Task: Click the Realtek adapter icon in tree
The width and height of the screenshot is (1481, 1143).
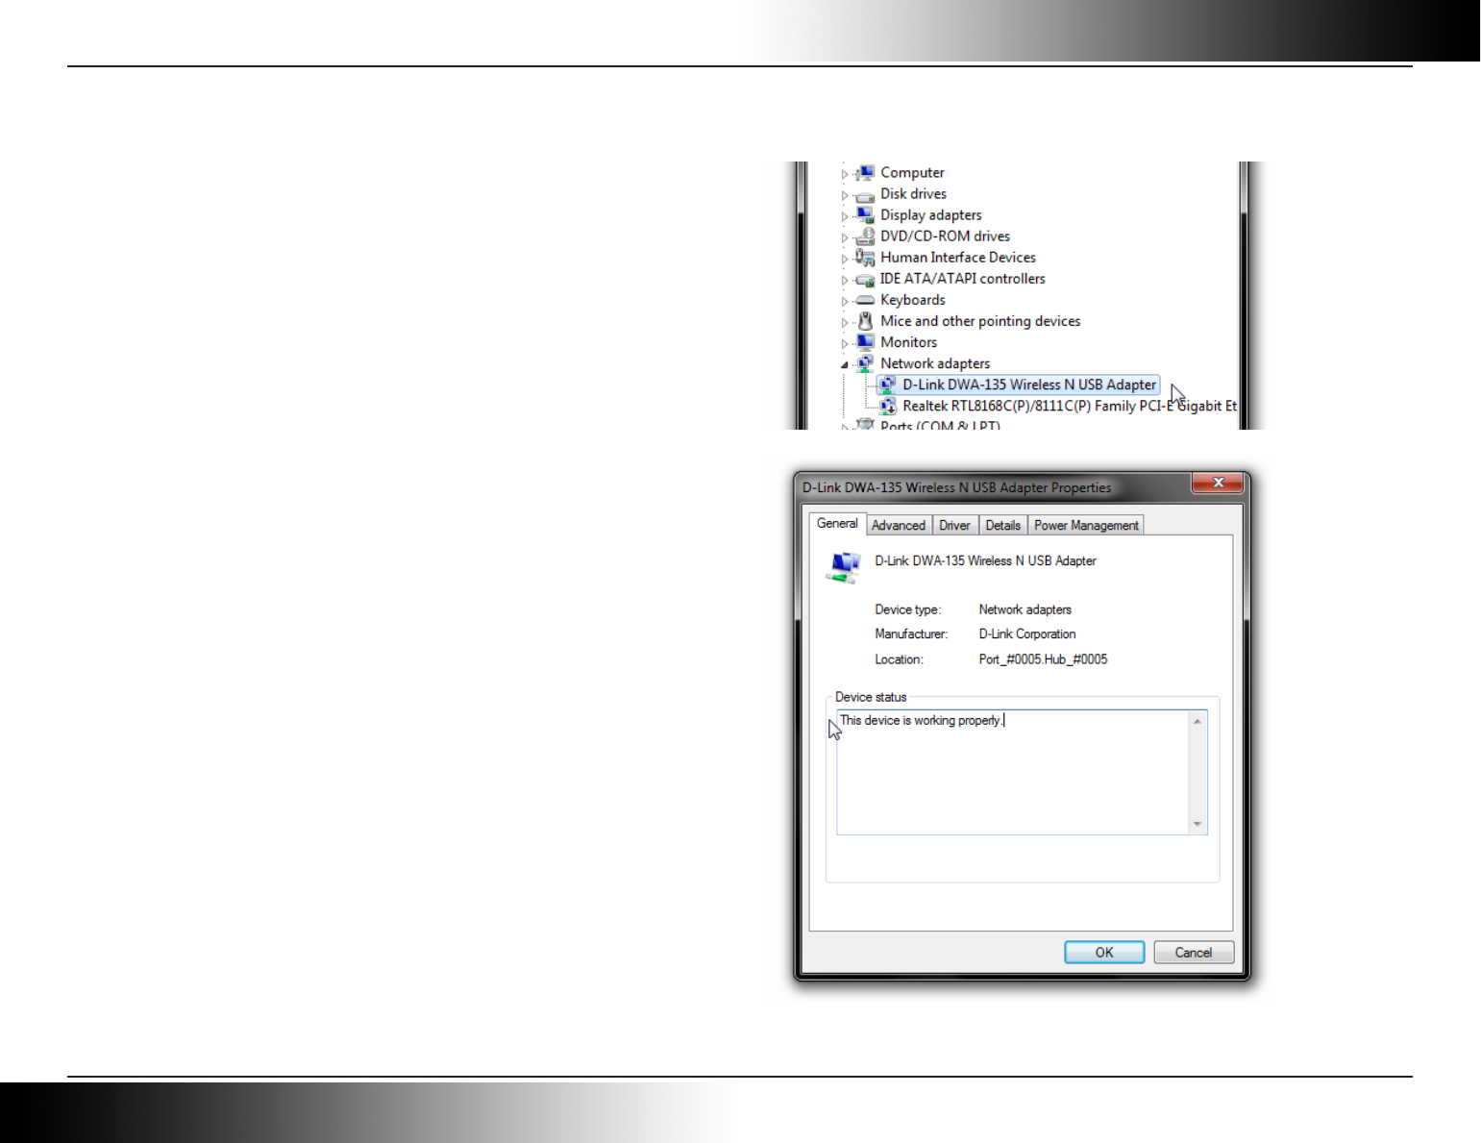Action: [888, 406]
